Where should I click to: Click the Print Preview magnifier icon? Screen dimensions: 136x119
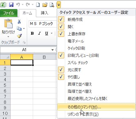(x=52, y=5)
